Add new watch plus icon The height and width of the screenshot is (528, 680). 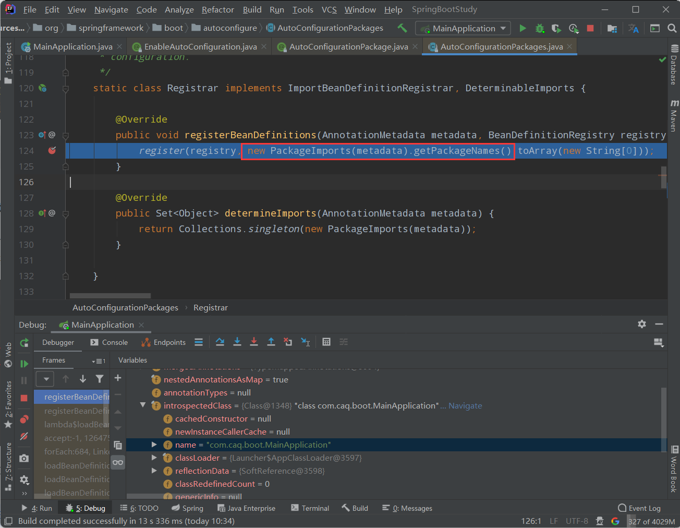118,378
